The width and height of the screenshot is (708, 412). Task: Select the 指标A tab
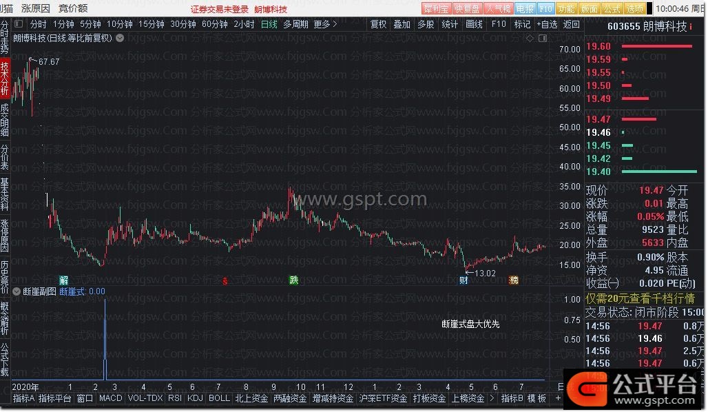(x=23, y=398)
